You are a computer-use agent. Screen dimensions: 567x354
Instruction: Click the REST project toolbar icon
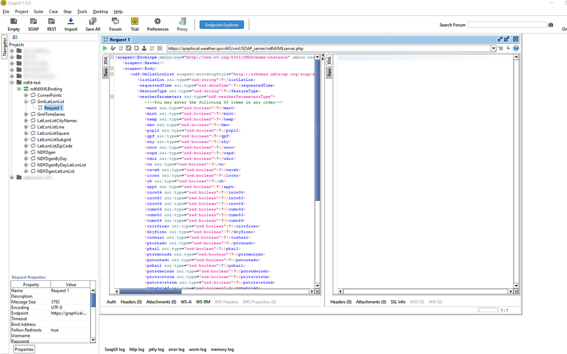tap(52, 24)
